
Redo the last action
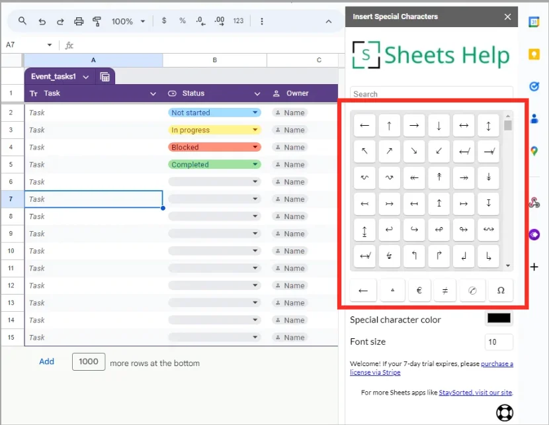[60, 21]
